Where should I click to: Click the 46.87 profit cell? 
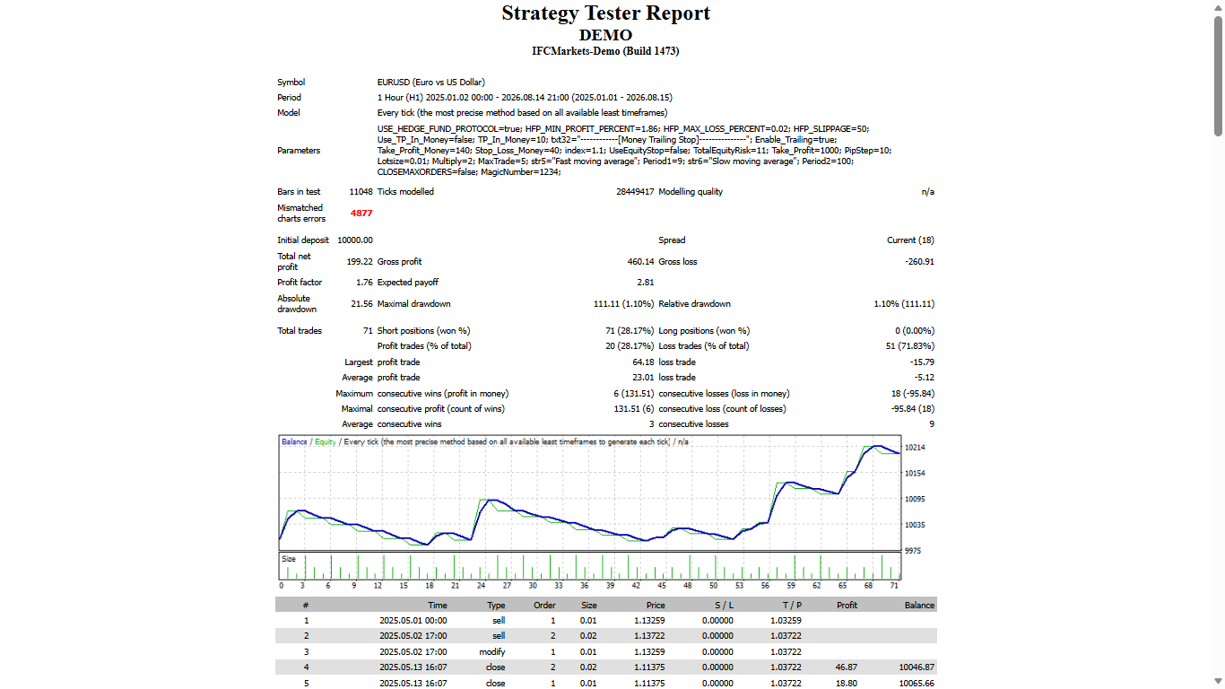[846, 667]
